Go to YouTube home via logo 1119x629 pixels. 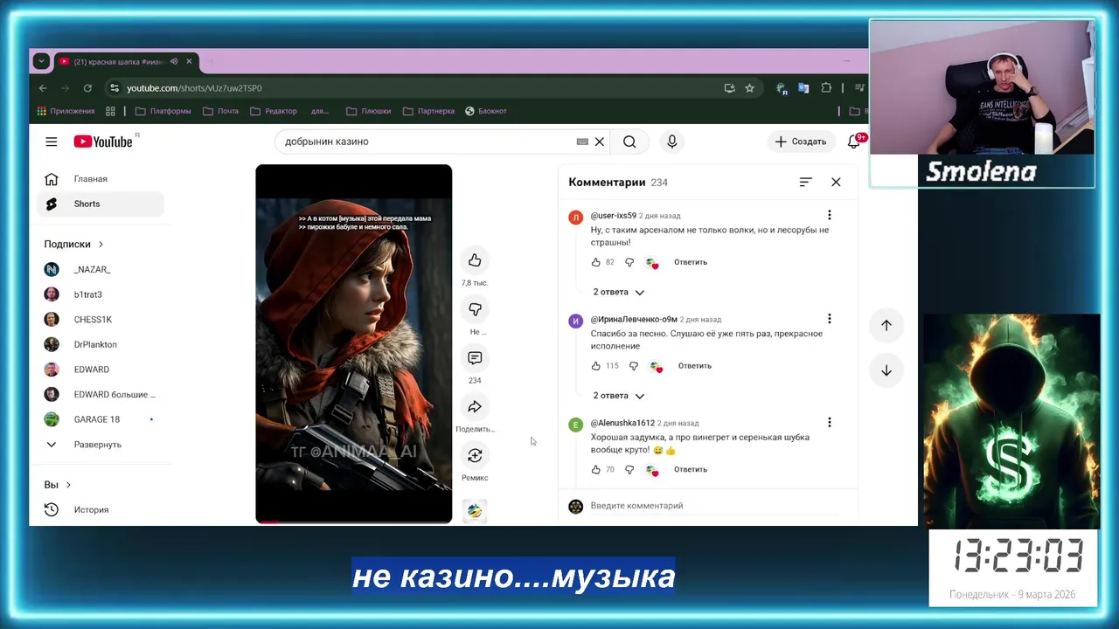(x=103, y=142)
